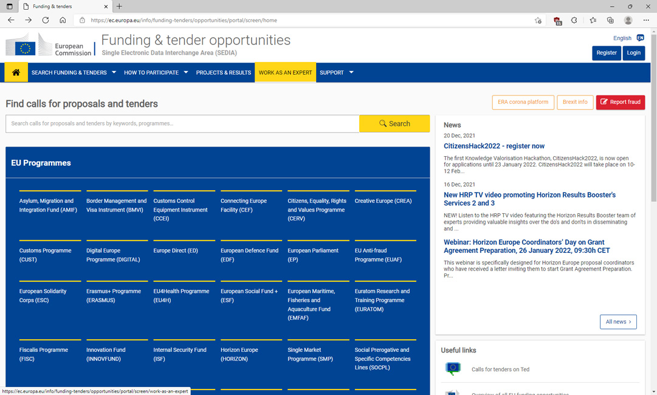Viewport: 657px width, 395px height.
Task: Open a new browser tab
Action: point(119,6)
